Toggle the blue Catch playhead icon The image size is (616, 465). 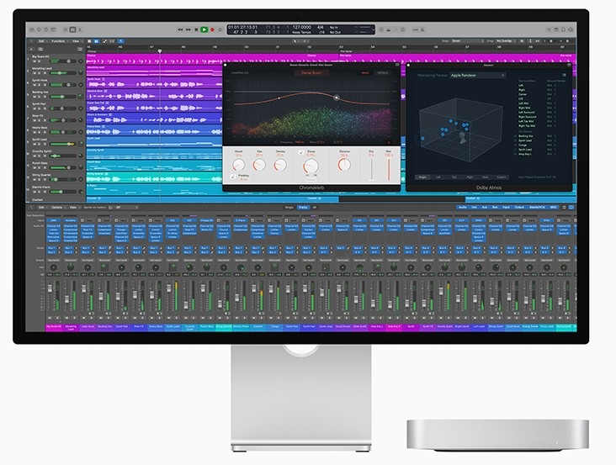[121, 41]
